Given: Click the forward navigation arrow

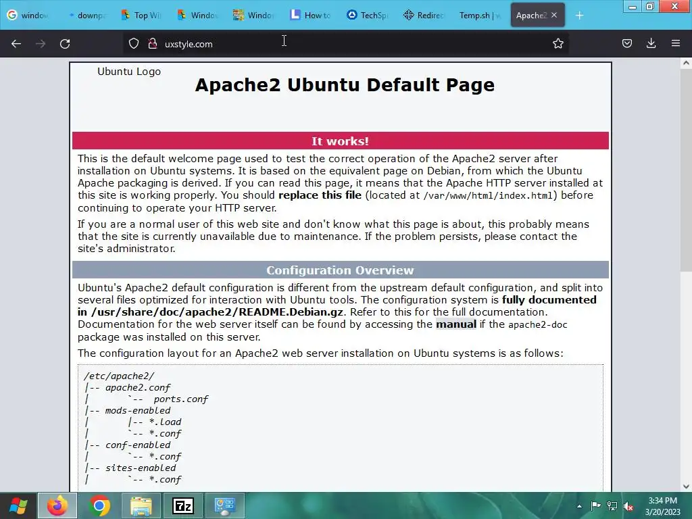Looking at the screenshot, I should [41, 44].
